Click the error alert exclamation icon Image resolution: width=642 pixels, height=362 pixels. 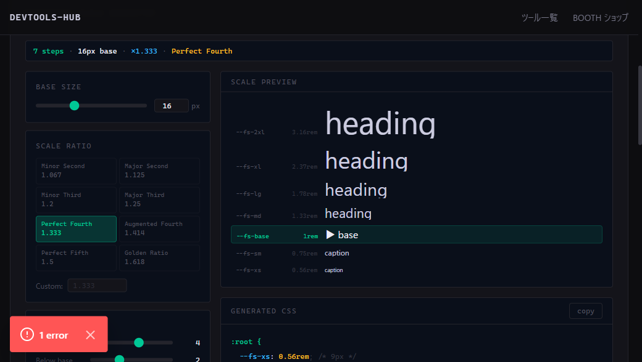tap(27, 335)
